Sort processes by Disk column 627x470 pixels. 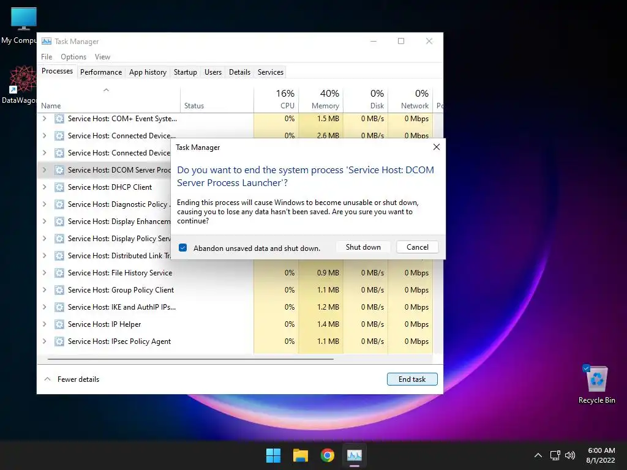click(366, 99)
